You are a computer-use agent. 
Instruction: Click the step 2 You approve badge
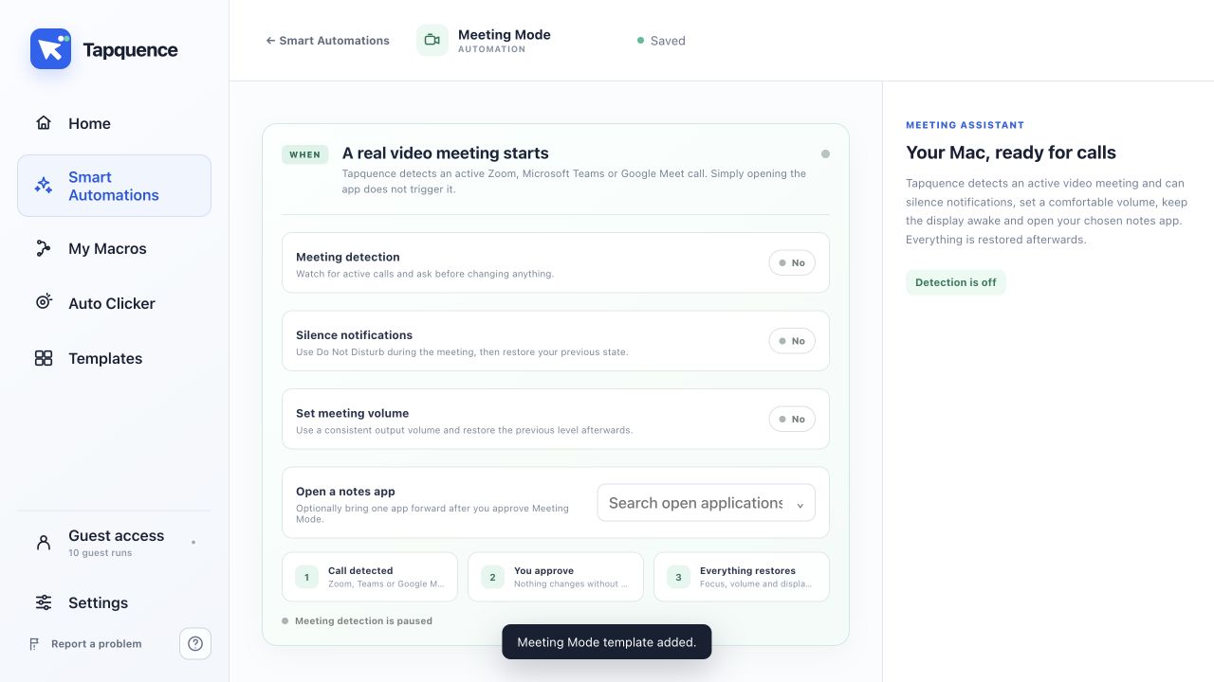tap(492, 577)
